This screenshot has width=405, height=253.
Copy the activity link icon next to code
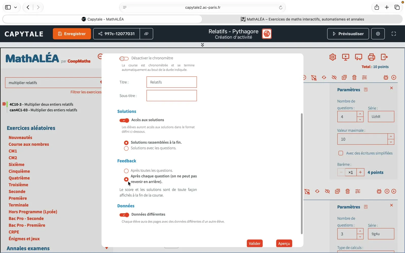(x=146, y=34)
